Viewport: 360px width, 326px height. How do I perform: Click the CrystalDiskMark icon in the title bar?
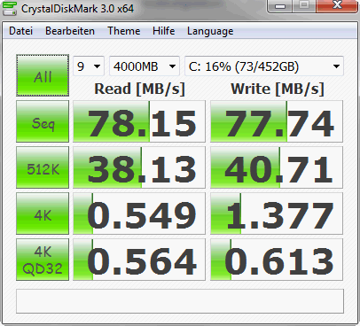tap(10, 9)
